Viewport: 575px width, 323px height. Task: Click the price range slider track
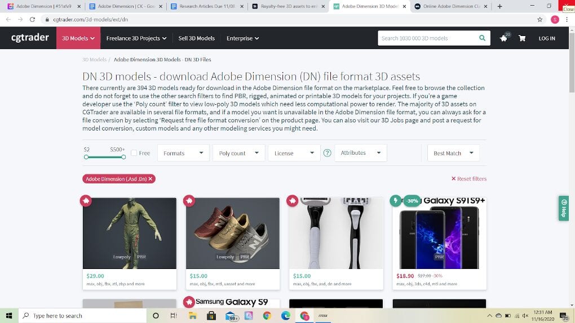click(x=105, y=157)
